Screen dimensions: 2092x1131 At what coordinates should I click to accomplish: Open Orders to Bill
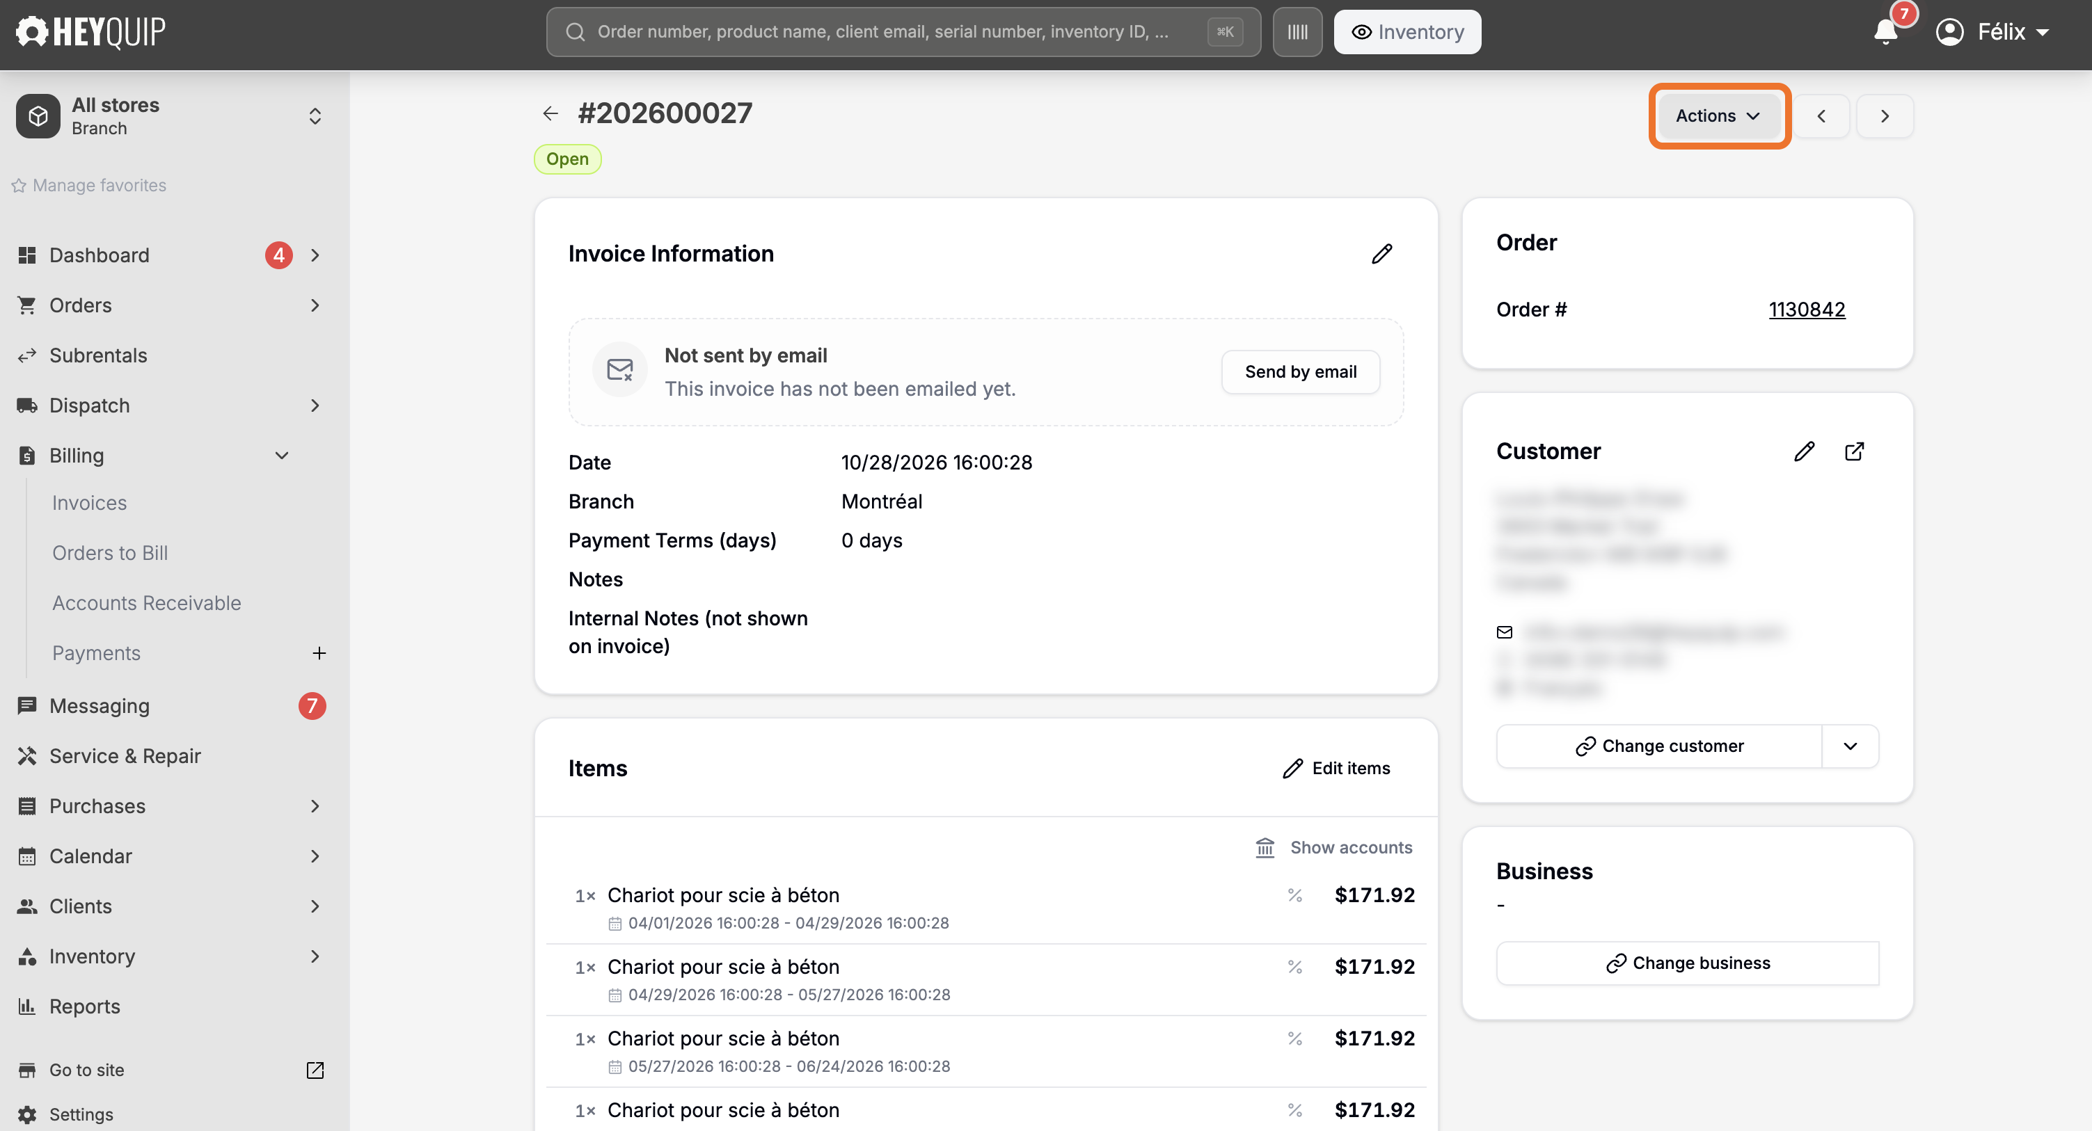click(x=110, y=553)
